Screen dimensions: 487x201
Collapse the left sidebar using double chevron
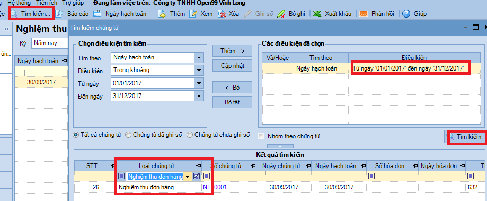[6, 29]
